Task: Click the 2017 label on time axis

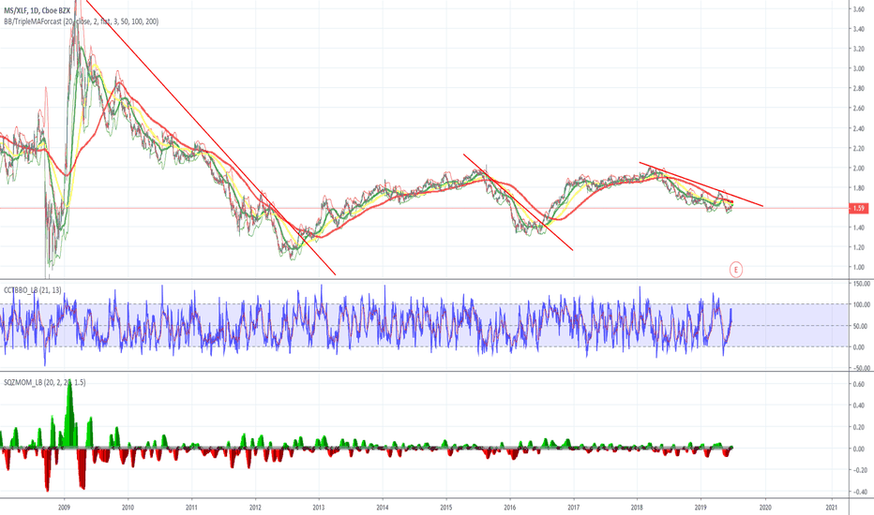Action: pos(574,508)
